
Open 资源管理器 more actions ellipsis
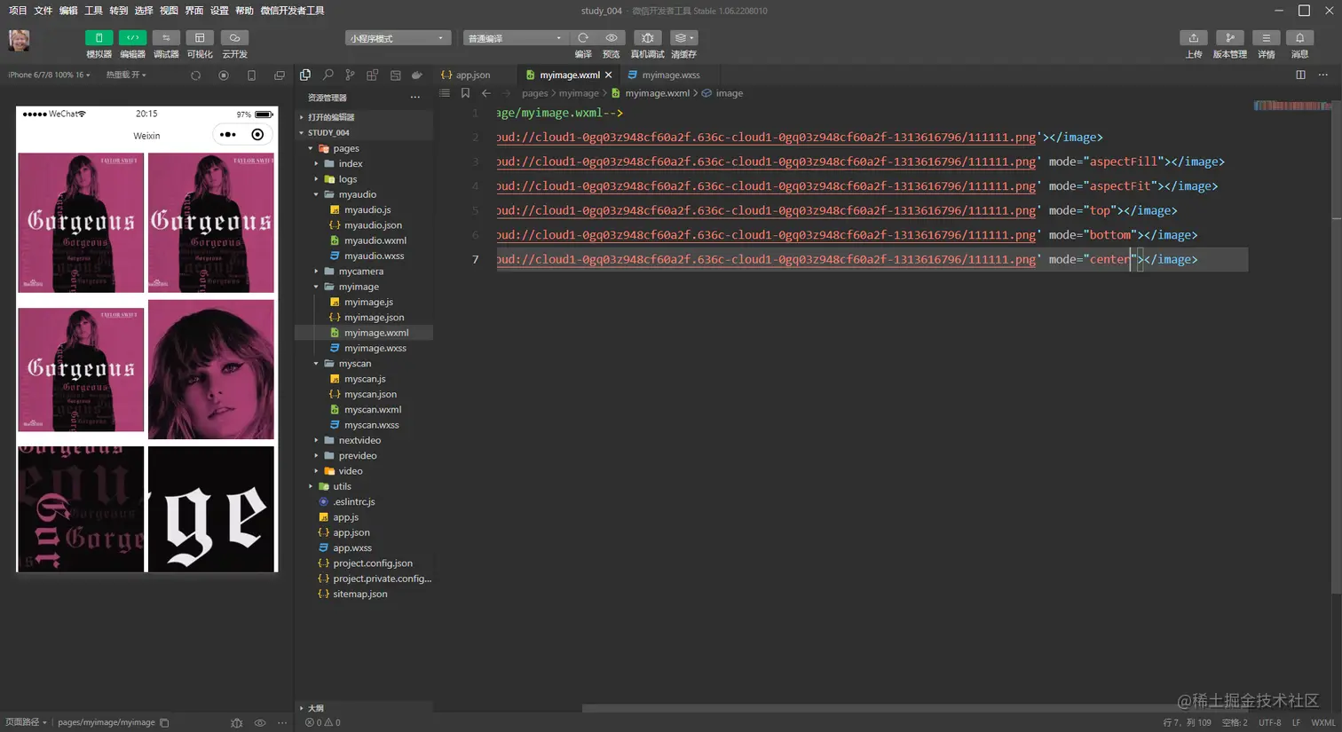pyautogui.click(x=414, y=98)
